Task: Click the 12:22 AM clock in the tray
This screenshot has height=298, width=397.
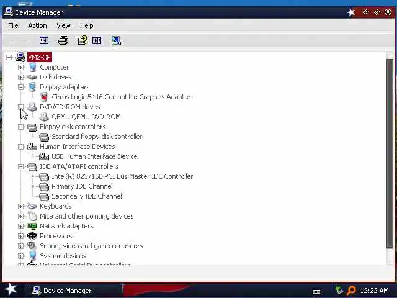Action: (374, 291)
